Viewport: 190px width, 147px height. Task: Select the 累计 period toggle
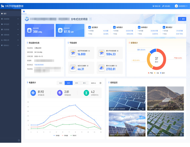point(85,83)
